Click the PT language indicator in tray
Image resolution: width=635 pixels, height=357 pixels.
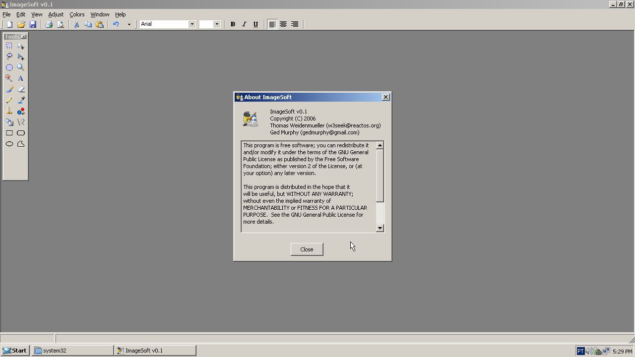580,351
